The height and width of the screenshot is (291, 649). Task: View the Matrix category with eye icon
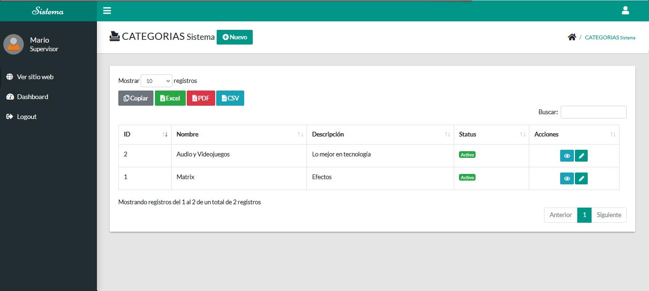[x=567, y=178]
